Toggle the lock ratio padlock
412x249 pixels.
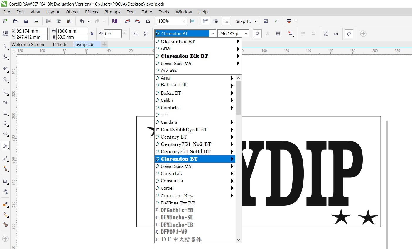click(x=92, y=34)
